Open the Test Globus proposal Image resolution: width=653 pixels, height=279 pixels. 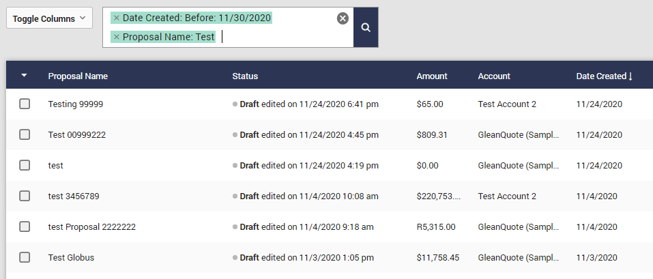point(71,258)
